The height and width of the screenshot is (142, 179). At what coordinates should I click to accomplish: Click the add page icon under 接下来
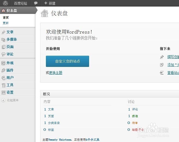pos(162,65)
